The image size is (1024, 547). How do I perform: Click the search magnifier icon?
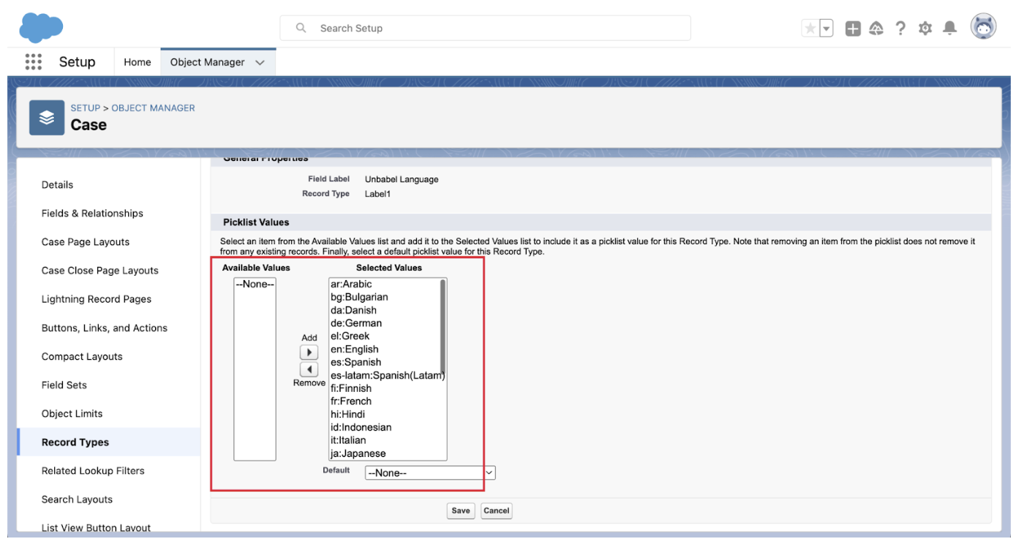301,28
